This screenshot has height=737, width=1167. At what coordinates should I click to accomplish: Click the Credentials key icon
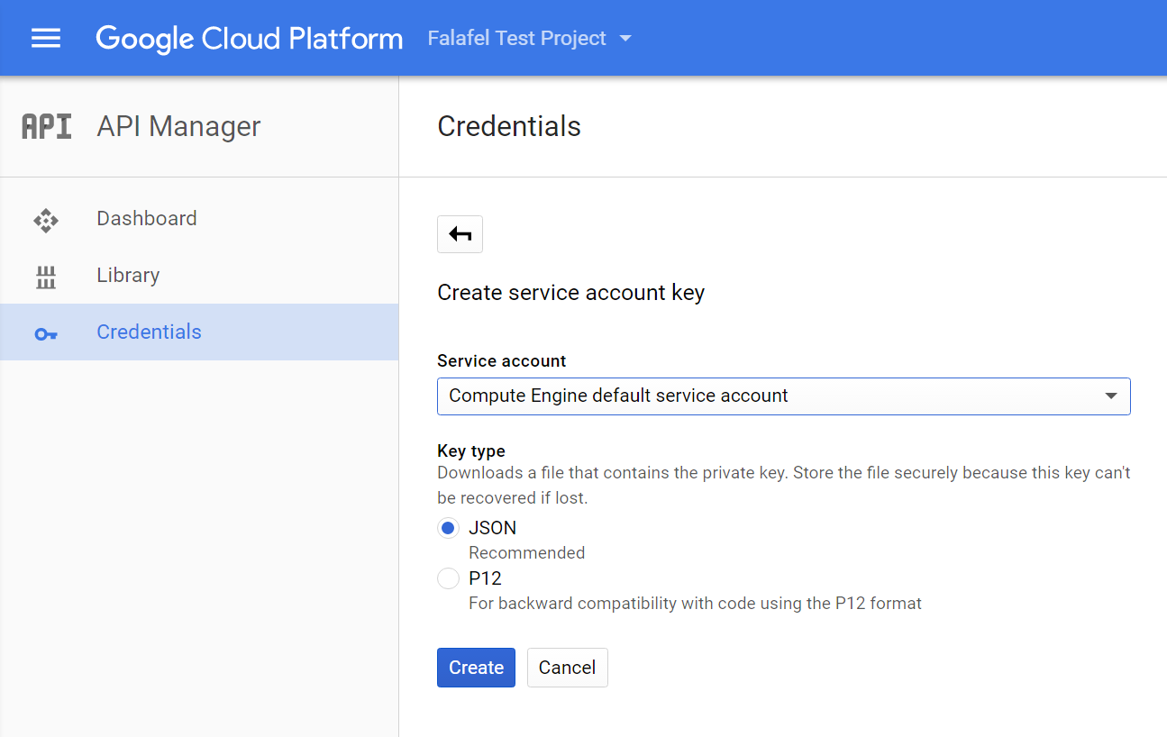click(x=45, y=332)
